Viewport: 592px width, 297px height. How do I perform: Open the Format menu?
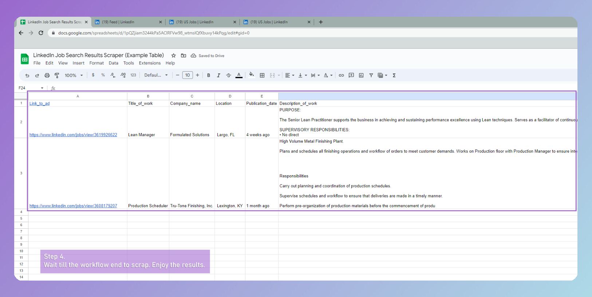coord(96,63)
